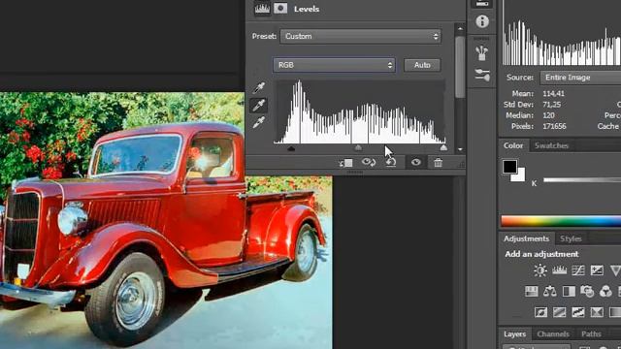Click the black input levels slider
Screen dimensions: 621x349
pos(291,148)
